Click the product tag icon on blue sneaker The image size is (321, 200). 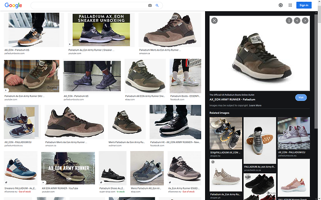[x=6, y=183]
